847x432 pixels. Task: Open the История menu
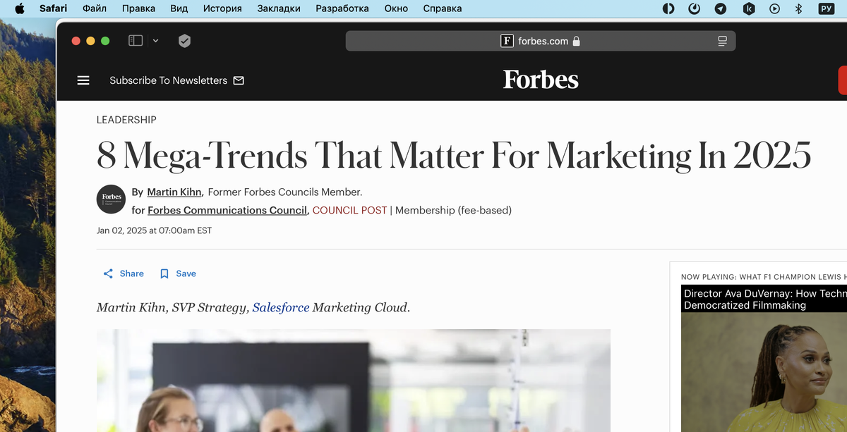pos(222,8)
